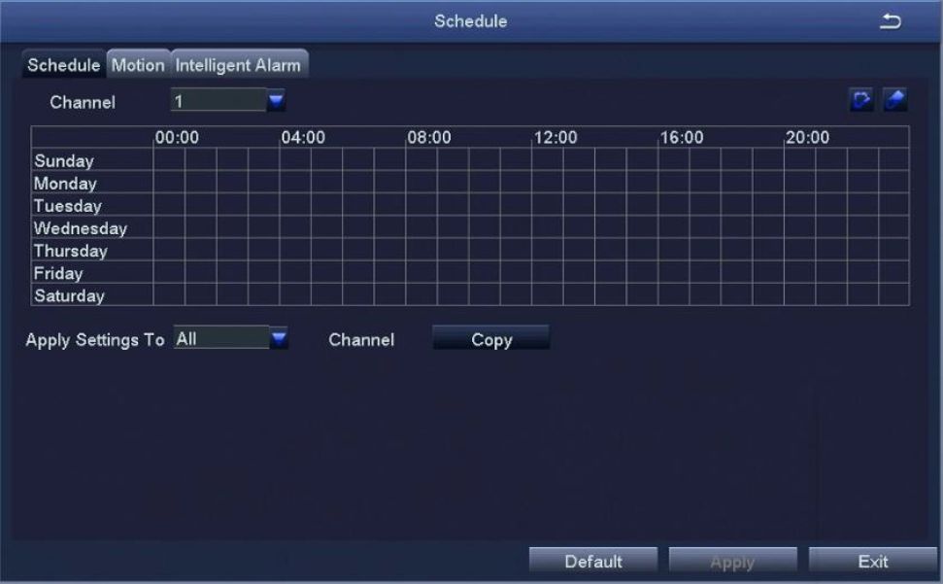The height and width of the screenshot is (584, 943).
Task: Toggle Friday's time slot at 16:00
Action: pyautogui.click(x=674, y=273)
